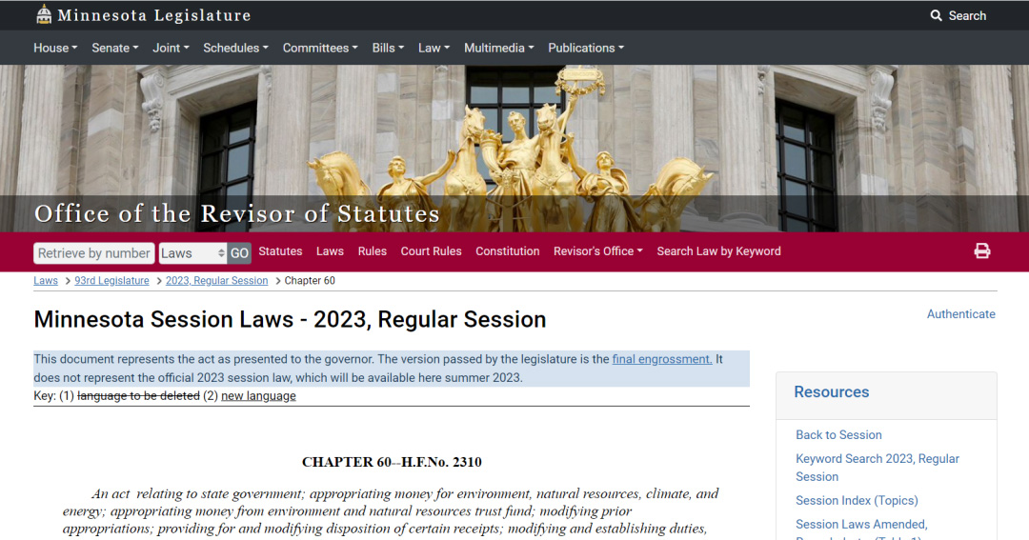
Task: Open the Bills dropdown menu
Action: click(388, 48)
